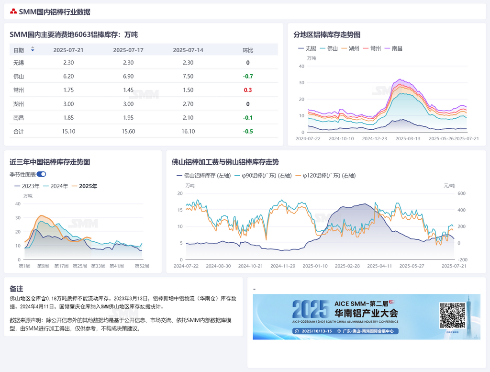
Task: Click the 2025-07-21 column header
Action: click(x=68, y=50)
